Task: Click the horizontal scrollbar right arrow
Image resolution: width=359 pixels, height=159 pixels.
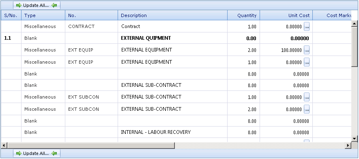Action: 348,145
